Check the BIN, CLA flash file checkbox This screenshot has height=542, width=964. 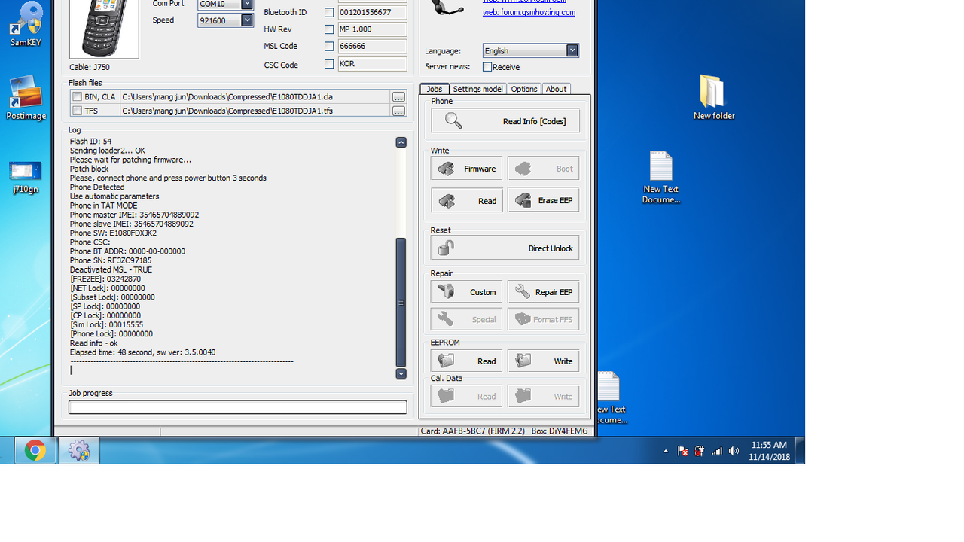[x=77, y=97]
